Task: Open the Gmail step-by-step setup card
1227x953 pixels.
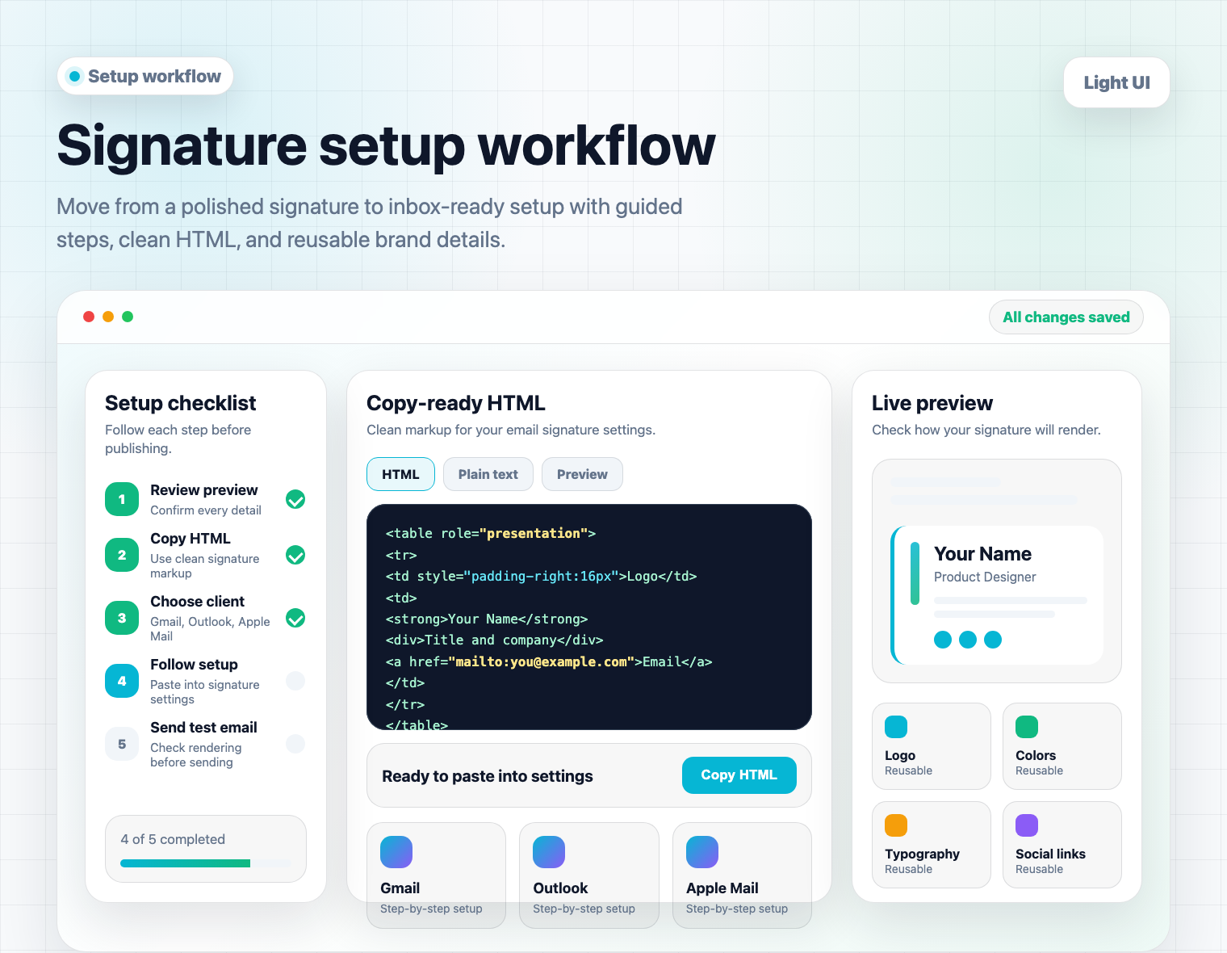Action: click(436, 875)
